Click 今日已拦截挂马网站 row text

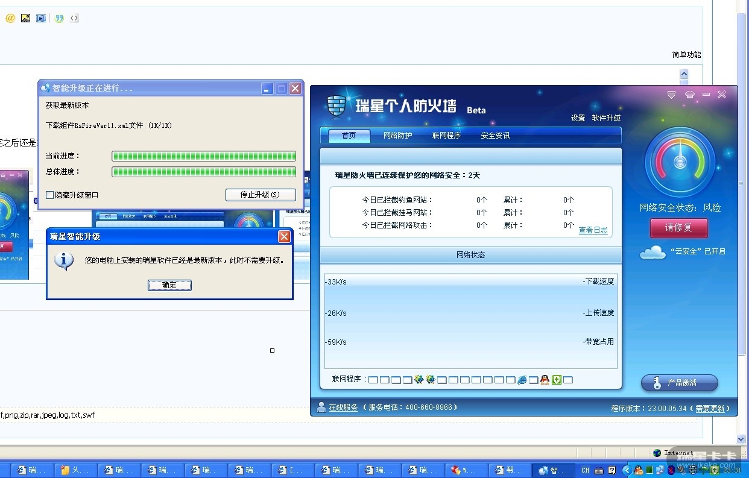397,213
